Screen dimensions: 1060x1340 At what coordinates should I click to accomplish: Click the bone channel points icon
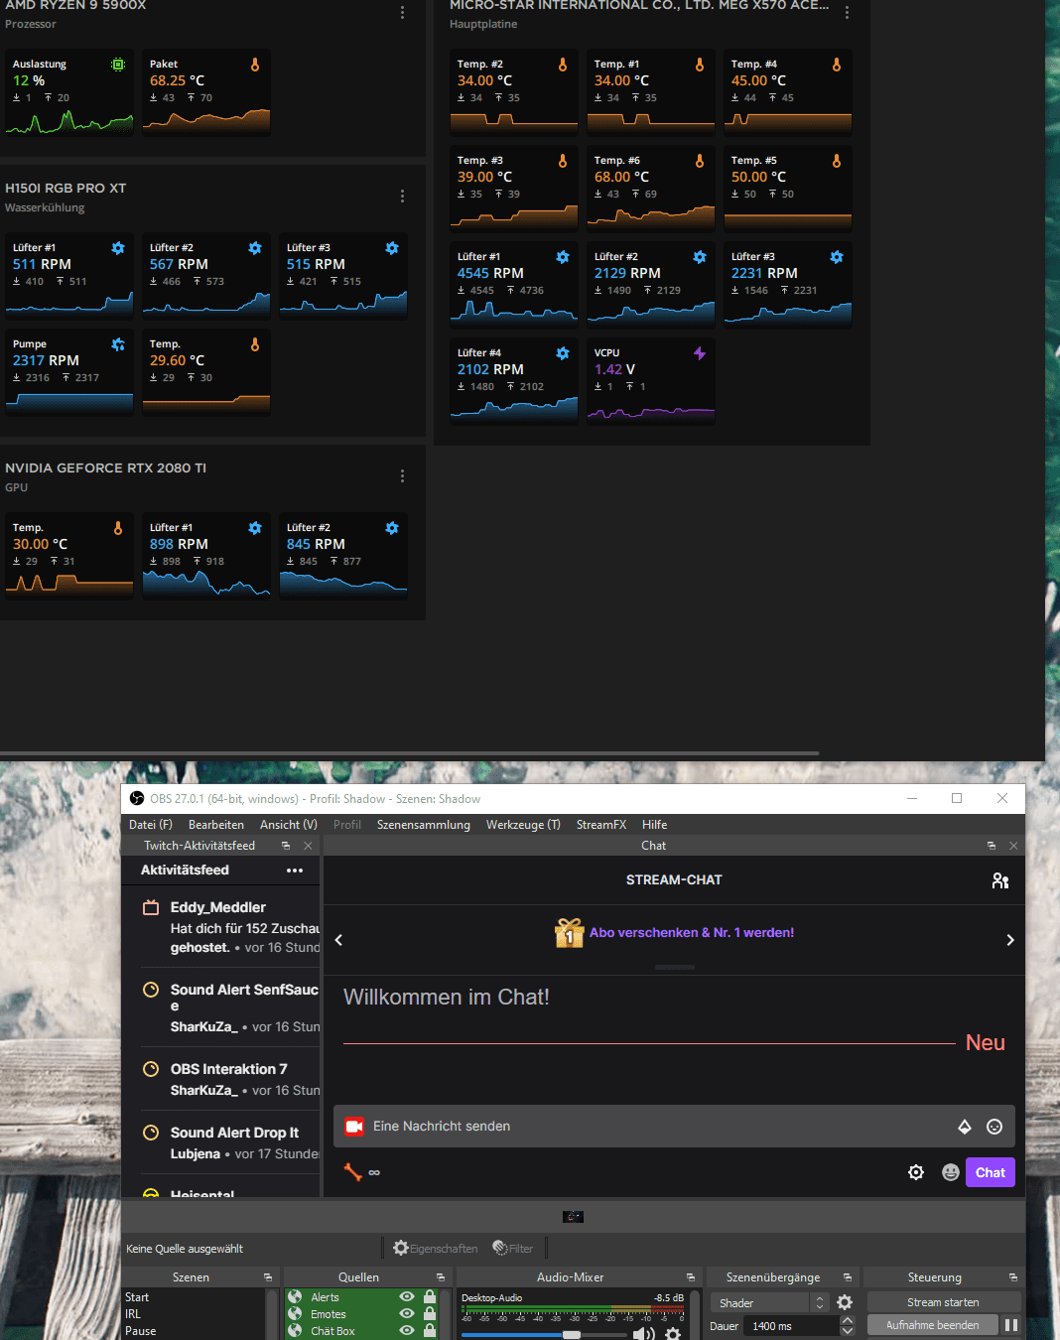352,1172
